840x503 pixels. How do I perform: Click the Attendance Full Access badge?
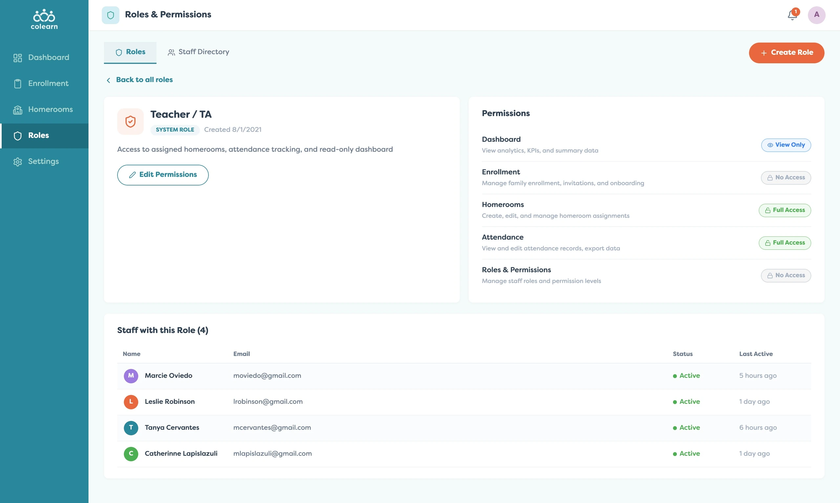(785, 243)
